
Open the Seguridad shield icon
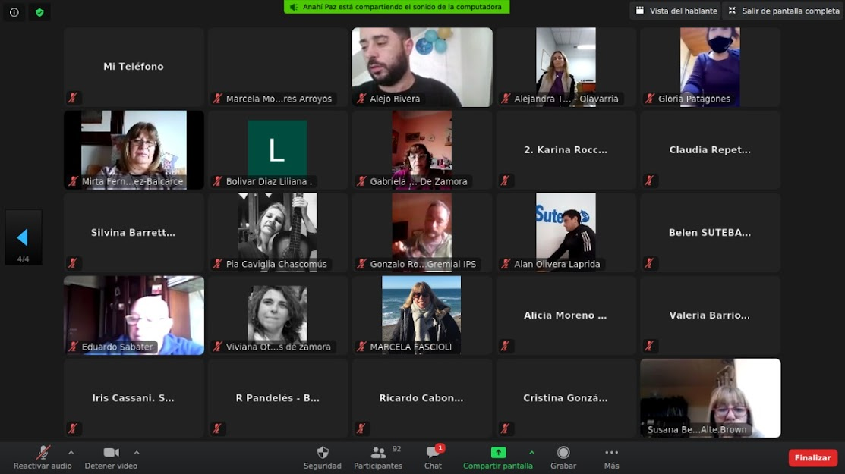coord(322,453)
